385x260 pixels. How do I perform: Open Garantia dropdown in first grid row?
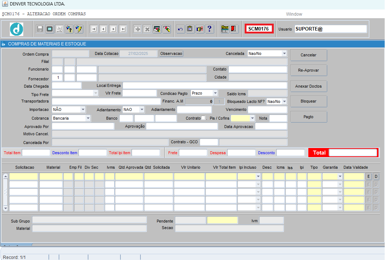[x=340, y=176]
